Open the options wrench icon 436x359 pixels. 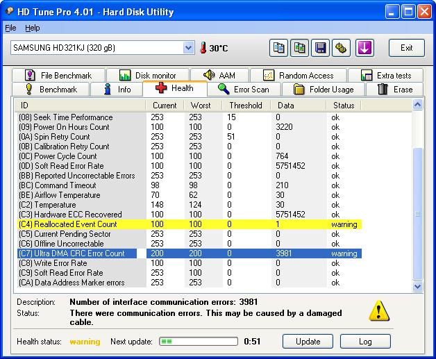coord(342,48)
